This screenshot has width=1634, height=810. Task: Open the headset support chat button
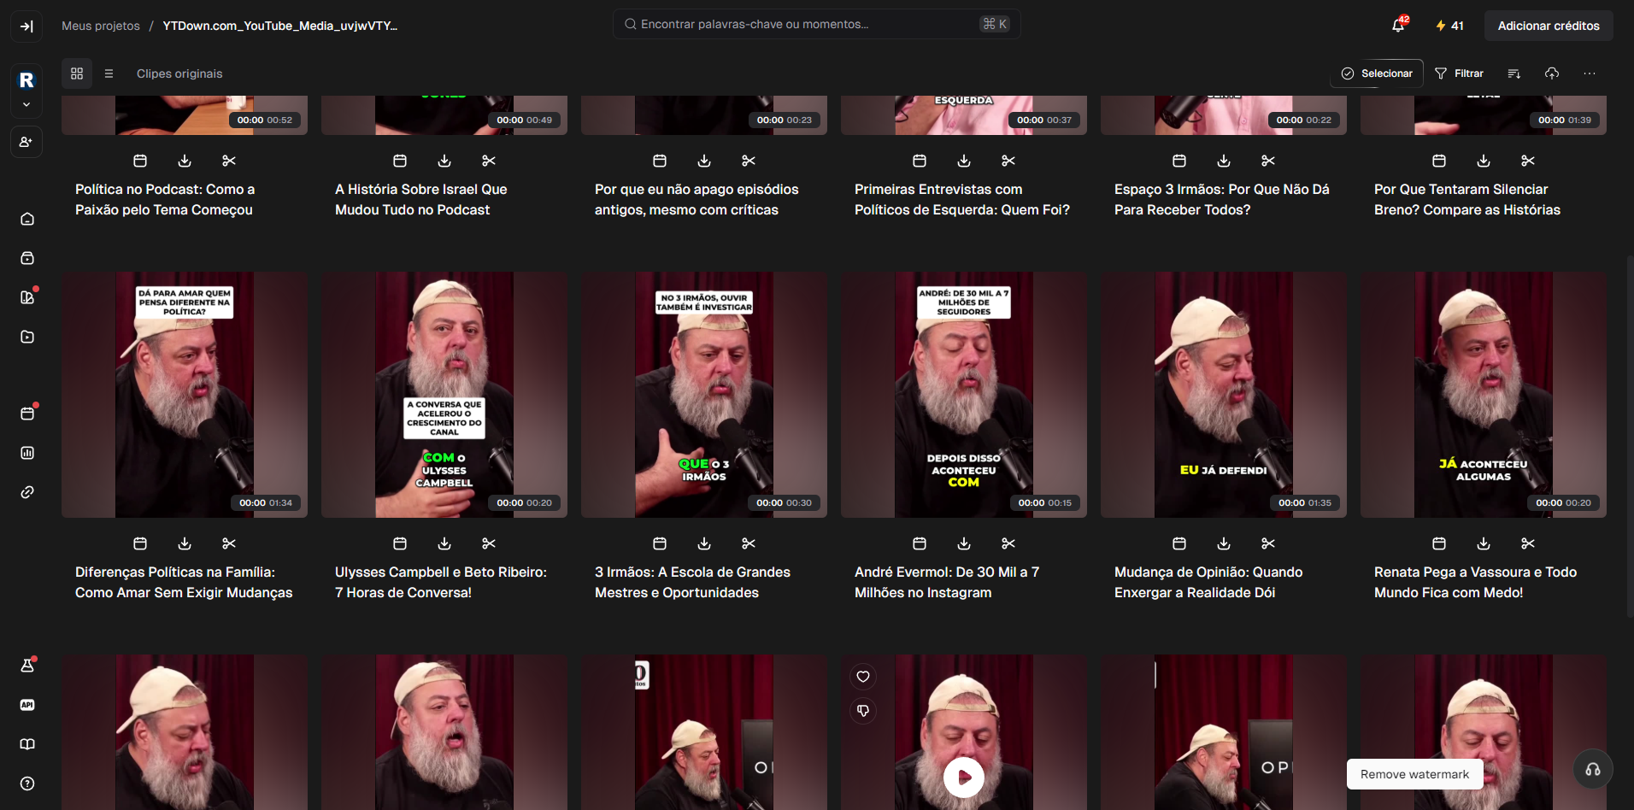click(1593, 769)
